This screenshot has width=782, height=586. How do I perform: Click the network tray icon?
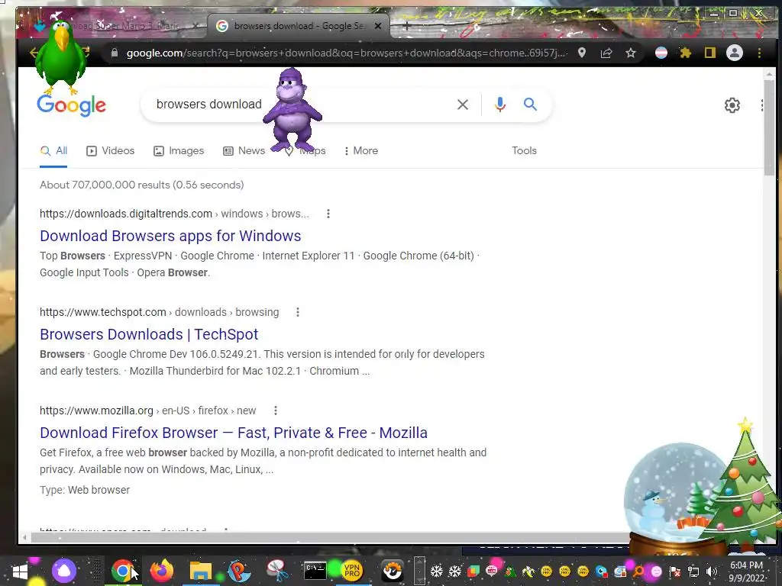693,572
